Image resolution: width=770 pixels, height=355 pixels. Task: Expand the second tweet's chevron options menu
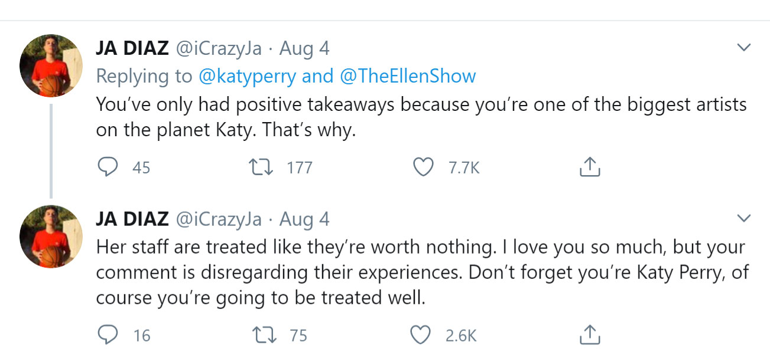(x=744, y=219)
